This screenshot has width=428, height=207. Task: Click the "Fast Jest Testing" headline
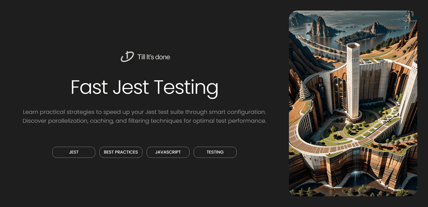pos(144,88)
